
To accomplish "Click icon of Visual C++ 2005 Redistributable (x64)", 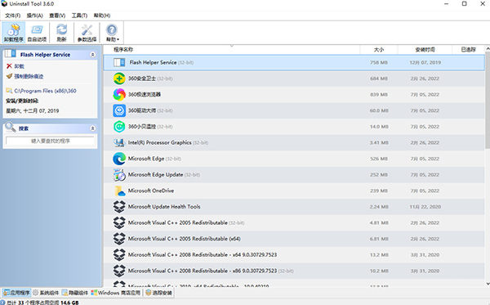I will click(119, 239).
